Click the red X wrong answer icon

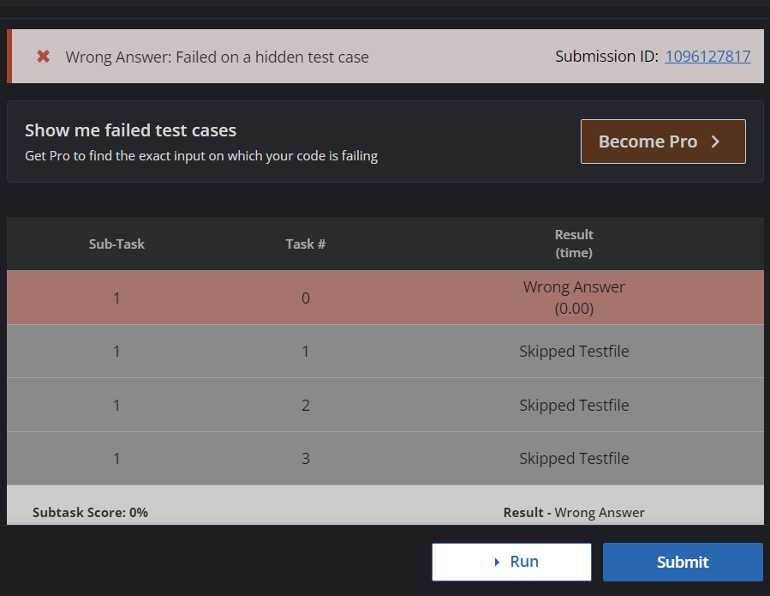point(43,57)
